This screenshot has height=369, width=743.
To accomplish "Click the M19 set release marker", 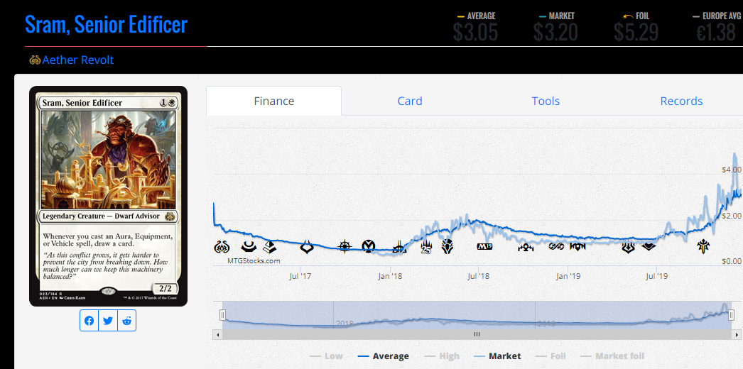I will [484, 247].
